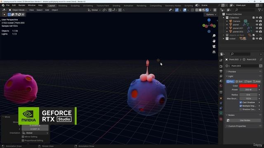Screen dimensions: 264x148
Task: Click the outliner search field
Action: click(x=244, y=10)
